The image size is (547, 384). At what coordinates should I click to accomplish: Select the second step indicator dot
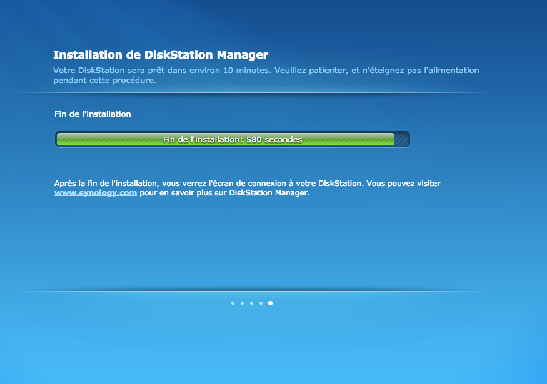click(242, 303)
